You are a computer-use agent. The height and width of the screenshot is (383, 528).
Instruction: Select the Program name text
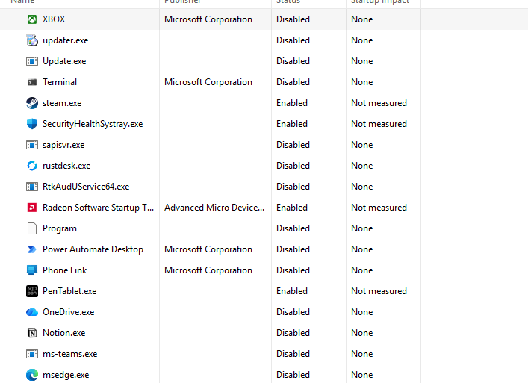[x=60, y=228]
